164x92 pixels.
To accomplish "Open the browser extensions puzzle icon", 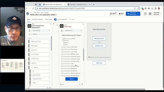I will click(x=149, y=8).
